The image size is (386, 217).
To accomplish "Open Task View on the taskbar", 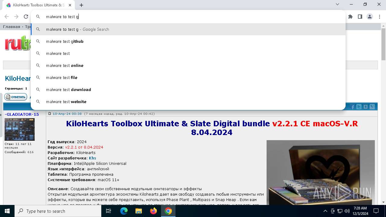I will pos(109,211).
